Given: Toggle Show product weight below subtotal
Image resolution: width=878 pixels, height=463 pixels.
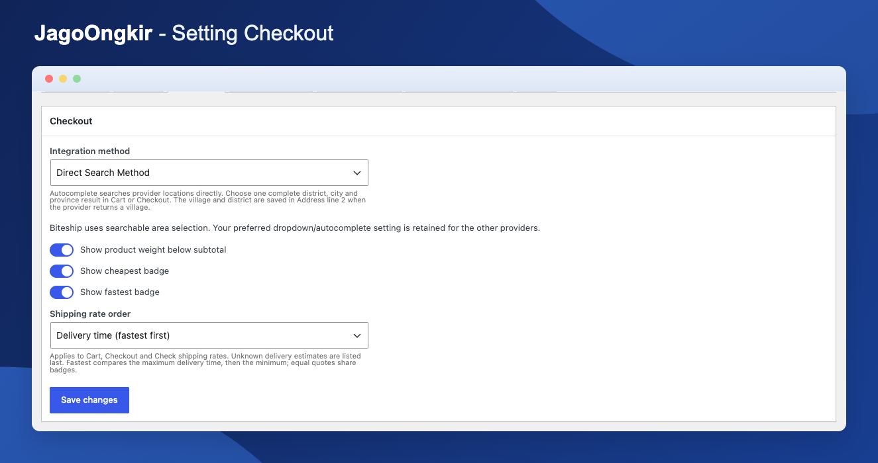Looking at the screenshot, I should (x=62, y=250).
